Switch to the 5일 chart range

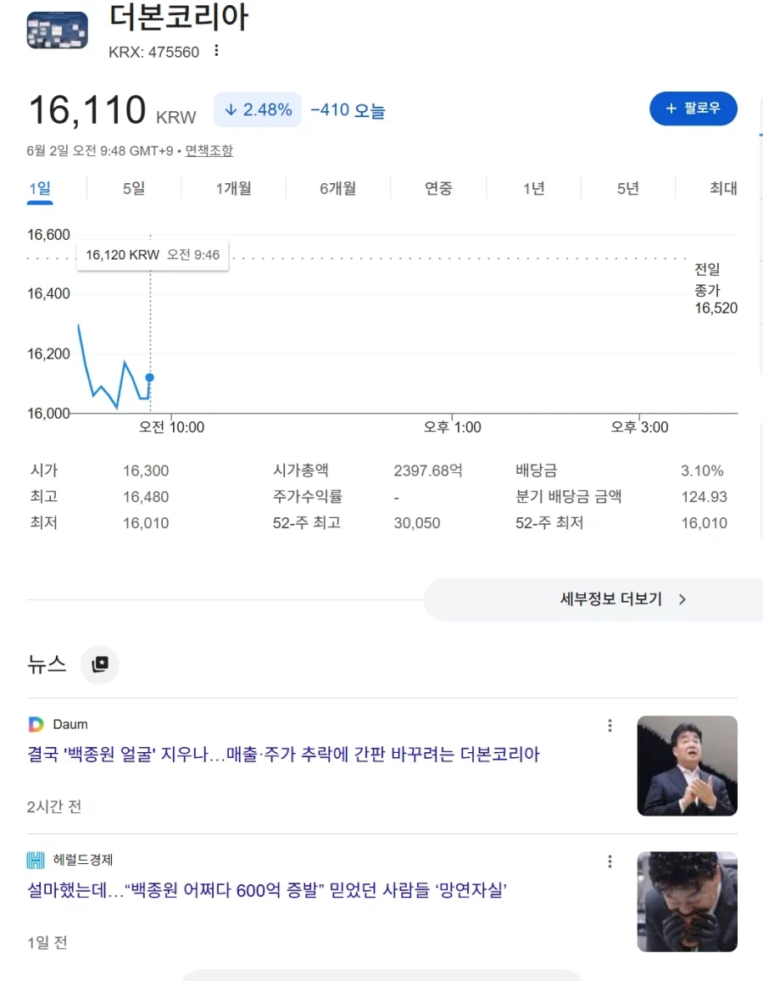pyautogui.click(x=134, y=188)
